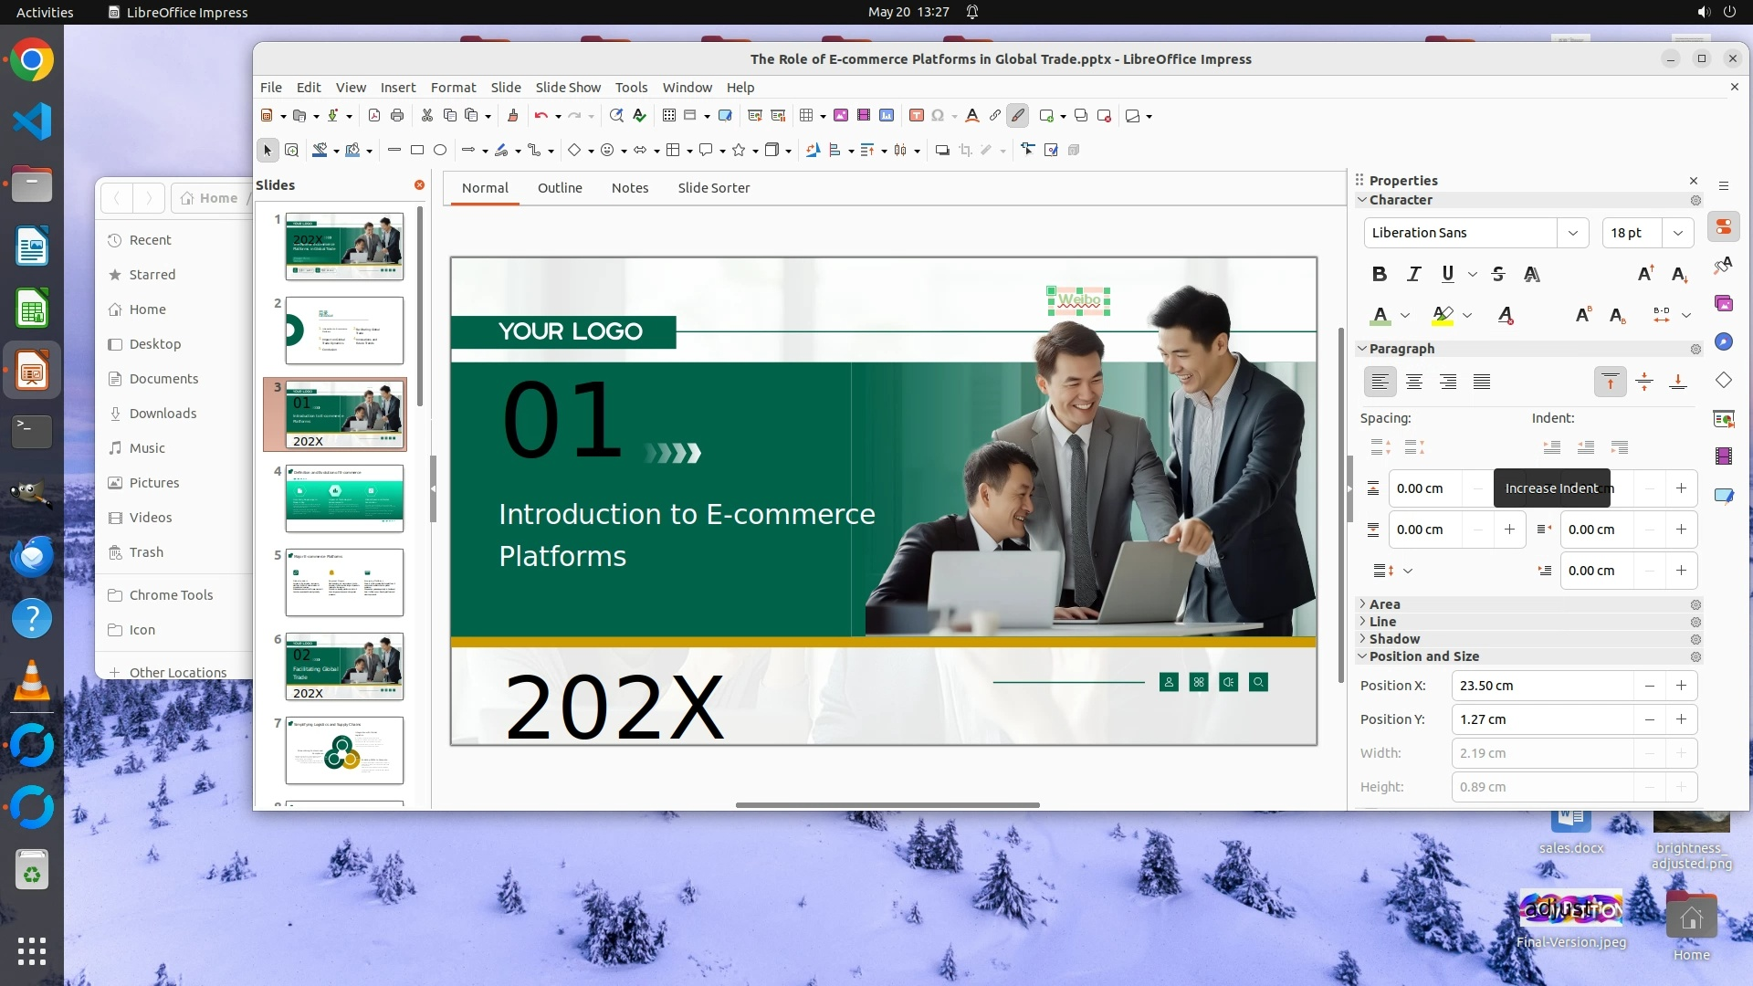
Task: Open Downloads in the file manager
Action: [163, 414]
